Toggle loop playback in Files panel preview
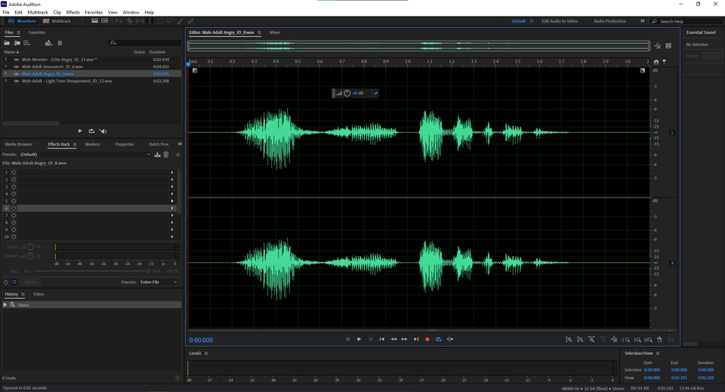The height and width of the screenshot is (392, 725). 91,131
